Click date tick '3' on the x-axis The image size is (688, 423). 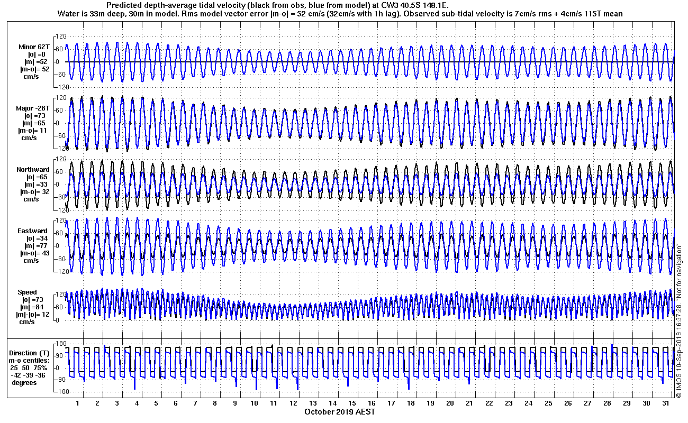[117, 403]
